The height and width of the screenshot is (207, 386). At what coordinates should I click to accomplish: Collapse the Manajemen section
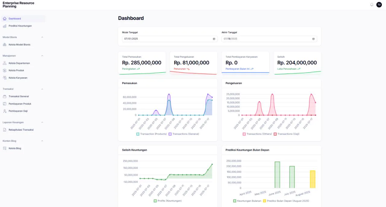click(x=42, y=56)
